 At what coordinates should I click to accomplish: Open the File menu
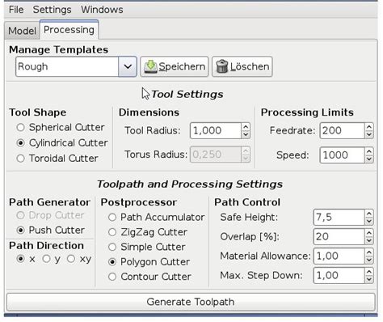click(16, 10)
